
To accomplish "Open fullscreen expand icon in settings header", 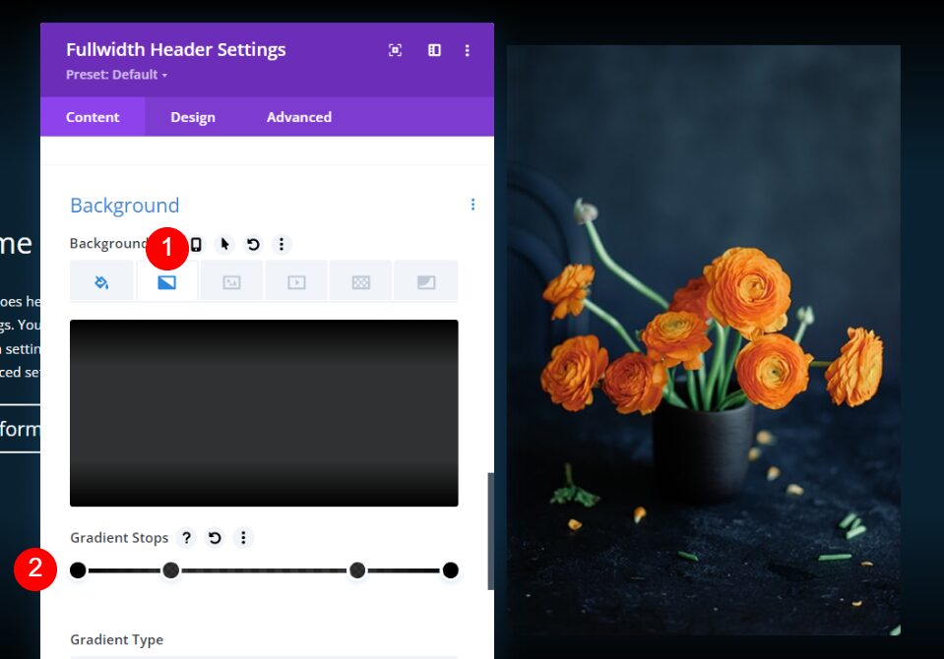I will click(x=395, y=50).
